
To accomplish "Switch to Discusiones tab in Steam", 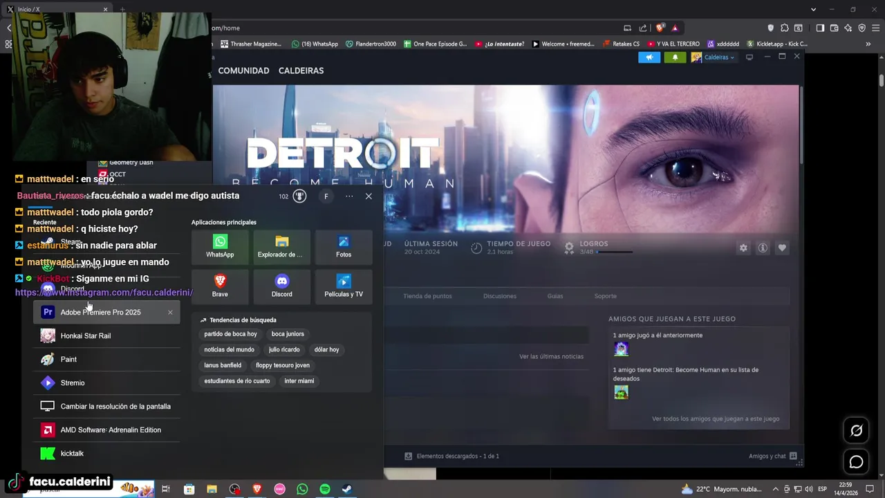I will pos(500,296).
